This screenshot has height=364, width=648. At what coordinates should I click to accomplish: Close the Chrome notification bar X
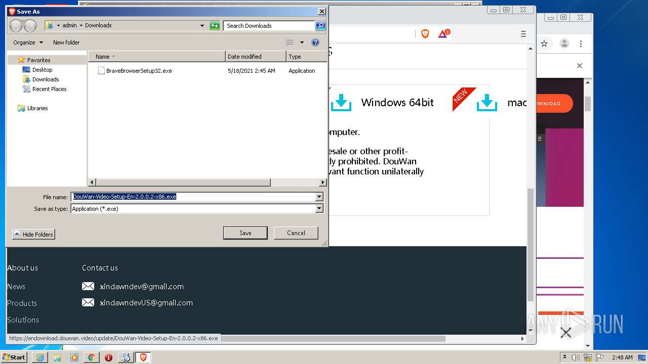(580, 66)
